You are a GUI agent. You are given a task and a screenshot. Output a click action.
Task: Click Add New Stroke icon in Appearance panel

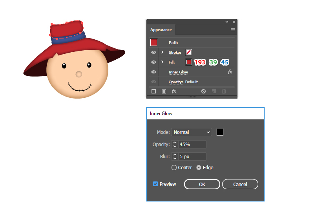[x=153, y=91]
